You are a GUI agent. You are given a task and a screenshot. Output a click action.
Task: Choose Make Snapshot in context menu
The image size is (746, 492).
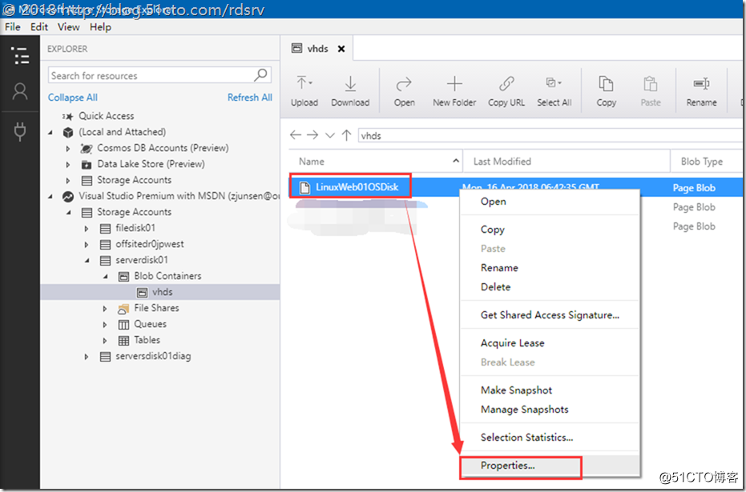pyautogui.click(x=550, y=390)
